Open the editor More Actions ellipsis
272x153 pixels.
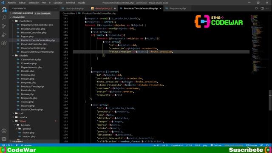tap(267, 8)
